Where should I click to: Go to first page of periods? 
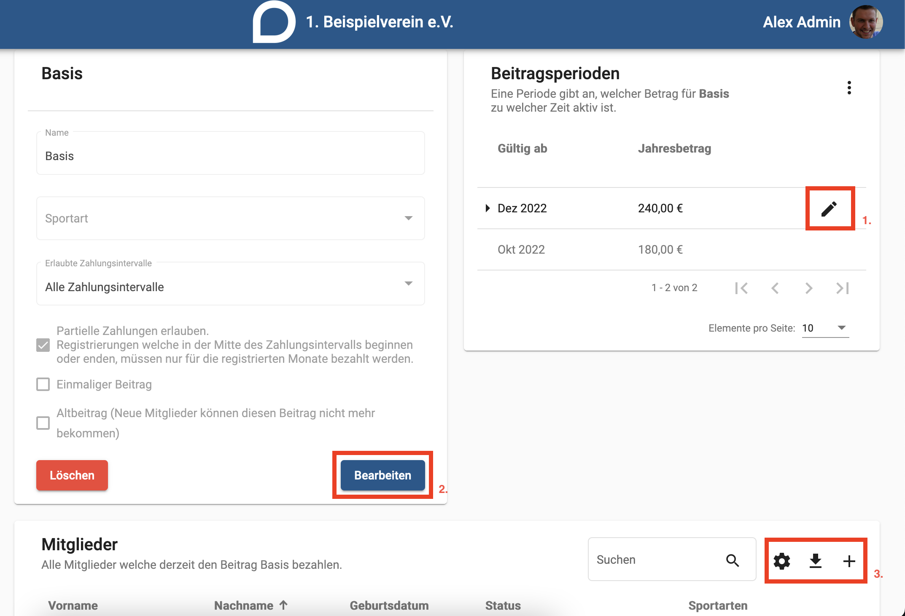tap(741, 288)
